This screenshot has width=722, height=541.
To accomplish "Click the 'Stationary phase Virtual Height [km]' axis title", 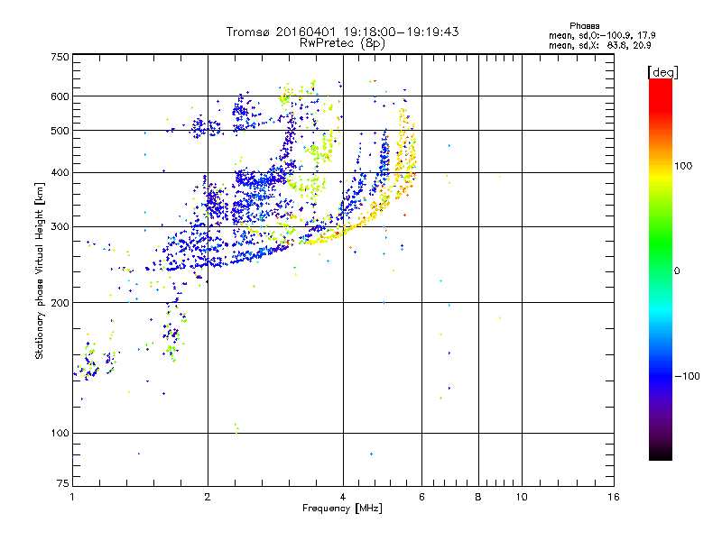I will click(x=40, y=270).
